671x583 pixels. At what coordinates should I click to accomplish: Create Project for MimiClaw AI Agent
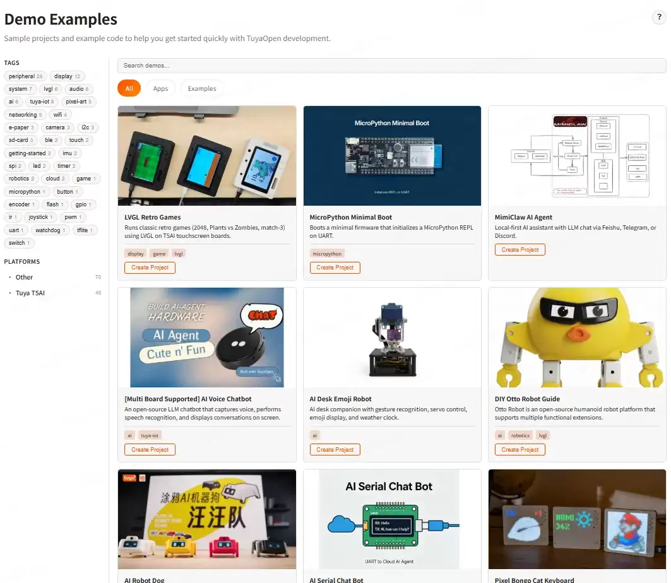(x=520, y=250)
